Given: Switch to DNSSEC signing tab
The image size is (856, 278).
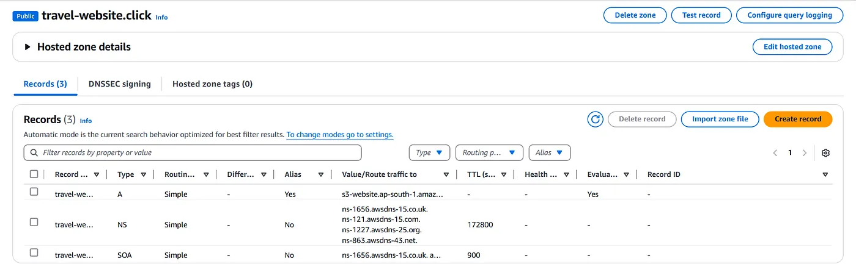Looking at the screenshot, I should [120, 84].
